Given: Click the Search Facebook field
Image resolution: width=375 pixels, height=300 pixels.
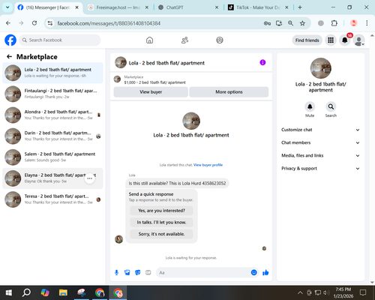Looking at the screenshot, I should tap(60, 40).
